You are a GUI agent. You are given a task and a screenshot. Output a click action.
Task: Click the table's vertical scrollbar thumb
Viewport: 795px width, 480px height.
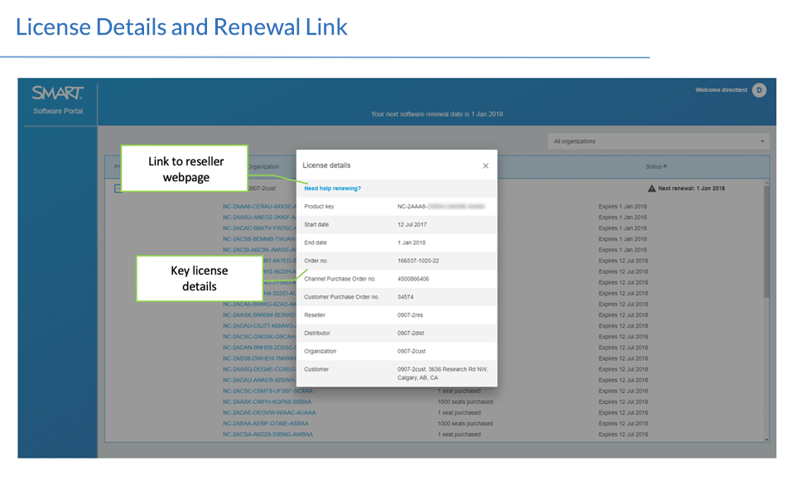pyautogui.click(x=767, y=242)
